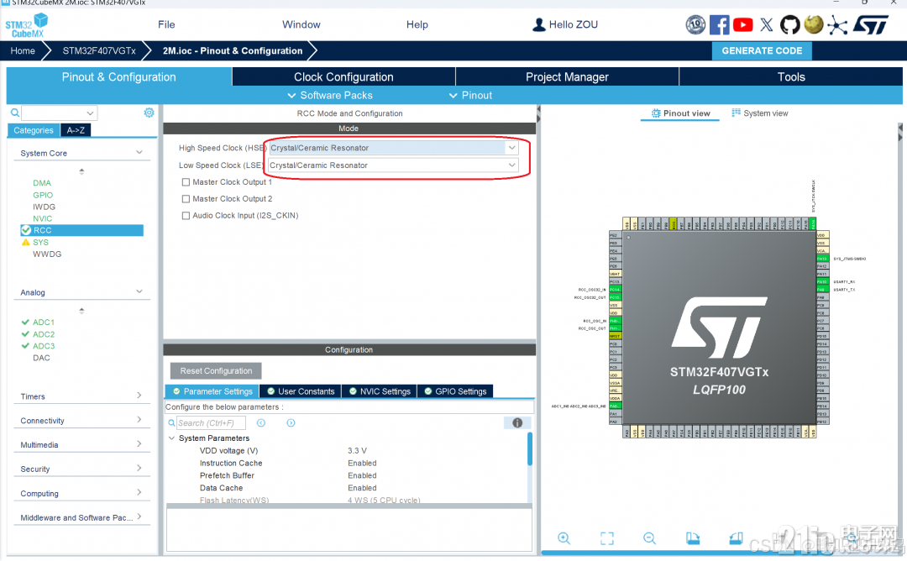Zoom out on the pinout view
907x561 pixels.
[649, 538]
